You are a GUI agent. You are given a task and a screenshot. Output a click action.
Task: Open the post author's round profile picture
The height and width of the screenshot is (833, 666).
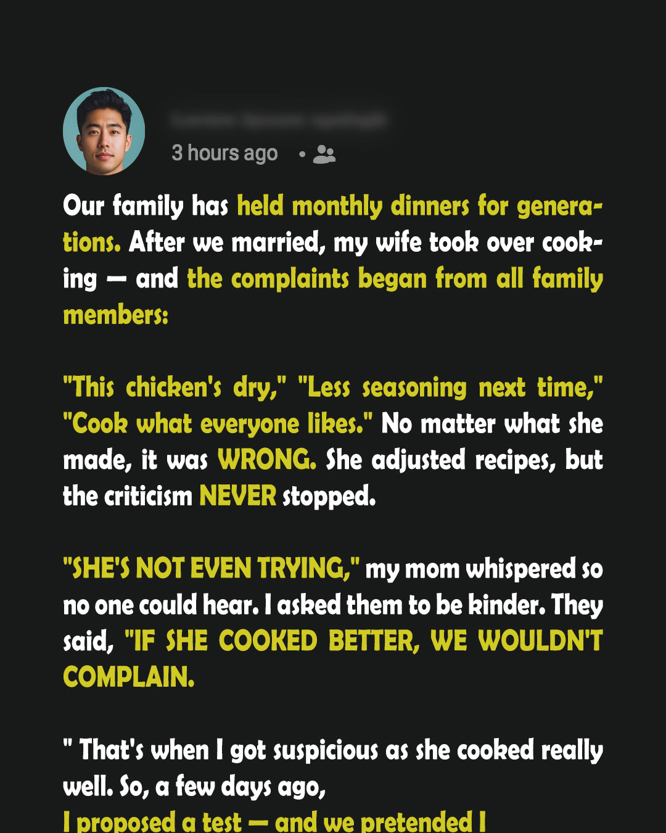pyautogui.click(x=104, y=131)
